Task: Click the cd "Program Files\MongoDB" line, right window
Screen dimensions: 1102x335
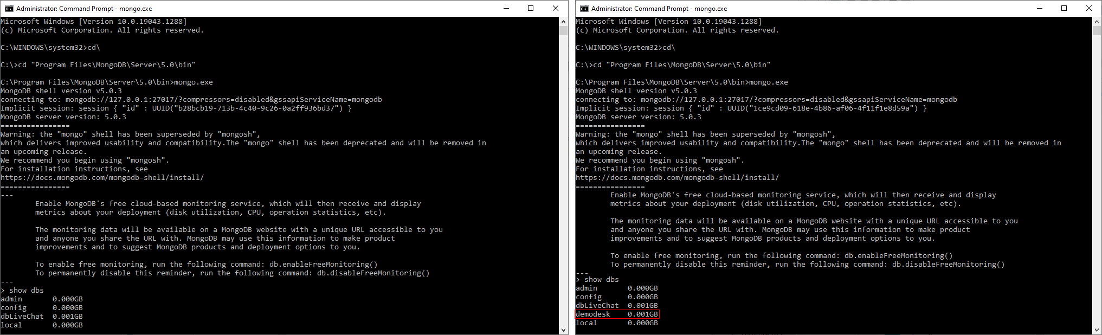Action: point(673,65)
